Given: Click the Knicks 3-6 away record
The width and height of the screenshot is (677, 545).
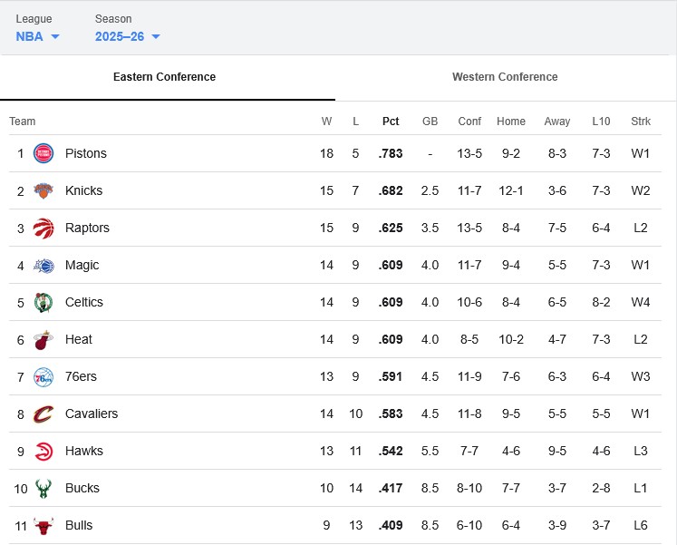Looking at the screenshot, I should coord(557,190).
